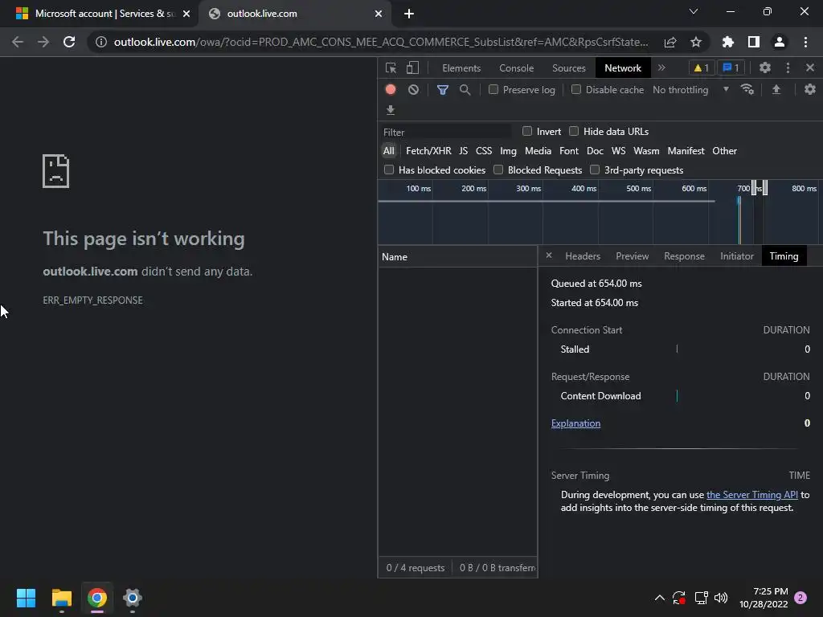Open the network search magnifier
The width and height of the screenshot is (823, 617).
click(465, 90)
